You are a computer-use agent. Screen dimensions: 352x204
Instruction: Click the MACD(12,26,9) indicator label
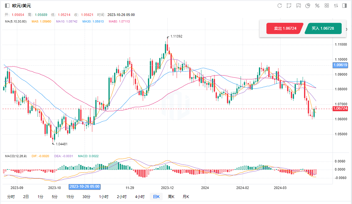16,156
